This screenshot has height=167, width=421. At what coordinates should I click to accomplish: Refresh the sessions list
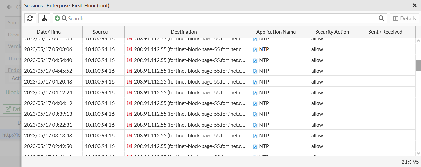coord(30,18)
